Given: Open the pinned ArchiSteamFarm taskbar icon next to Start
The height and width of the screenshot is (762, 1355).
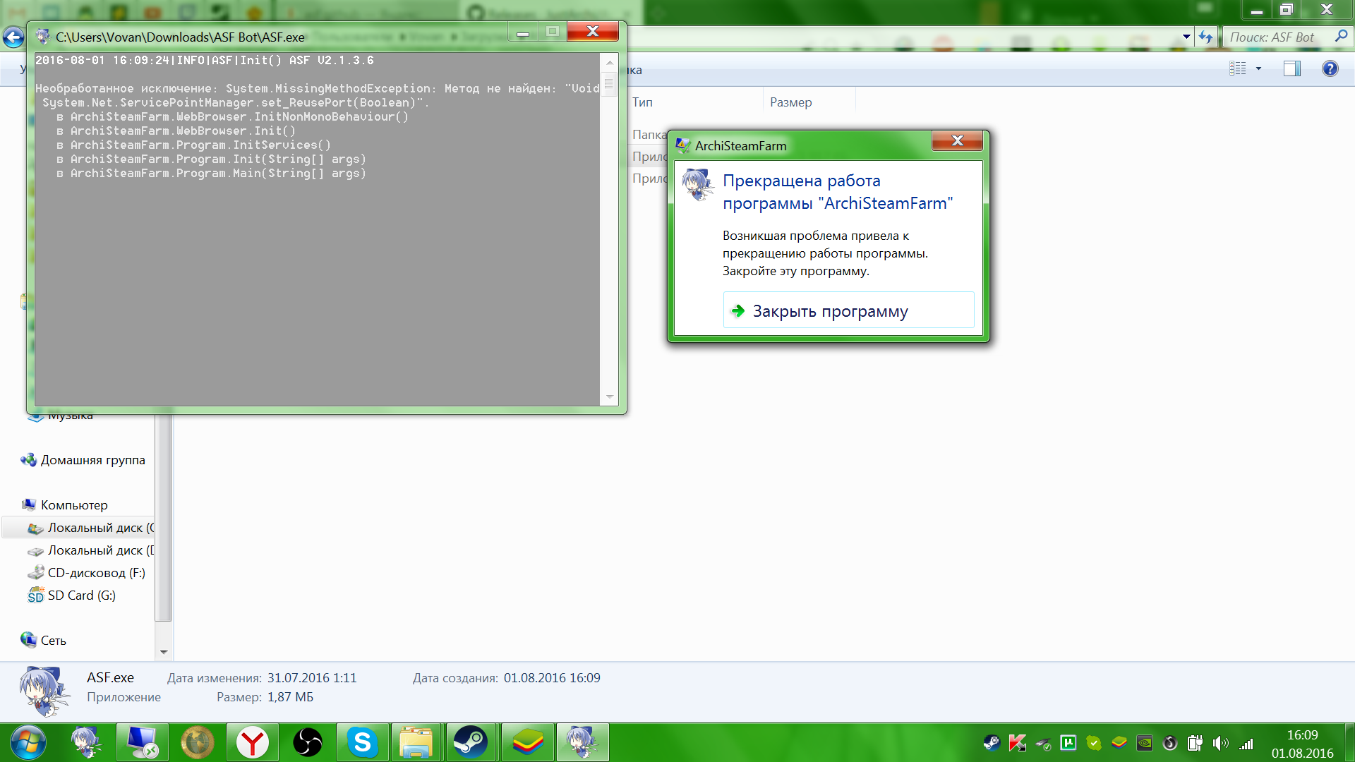Looking at the screenshot, I should point(87,742).
